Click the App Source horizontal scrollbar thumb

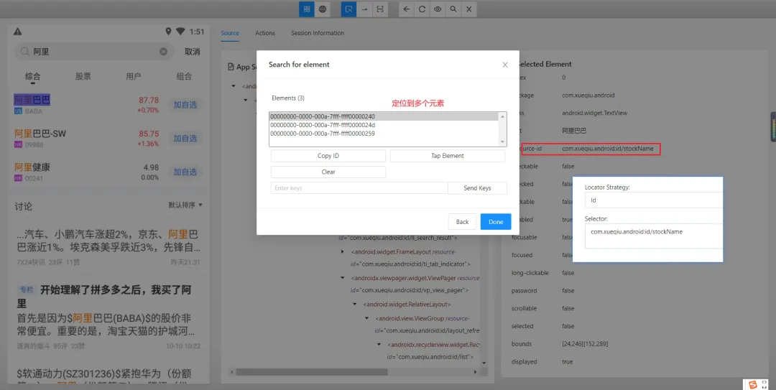click(x=312, y=372)
